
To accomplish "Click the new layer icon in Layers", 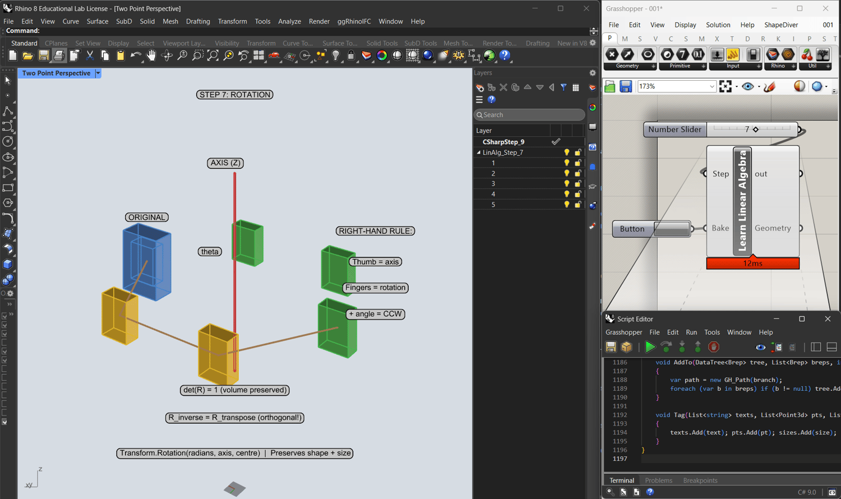I will point(480,87).
